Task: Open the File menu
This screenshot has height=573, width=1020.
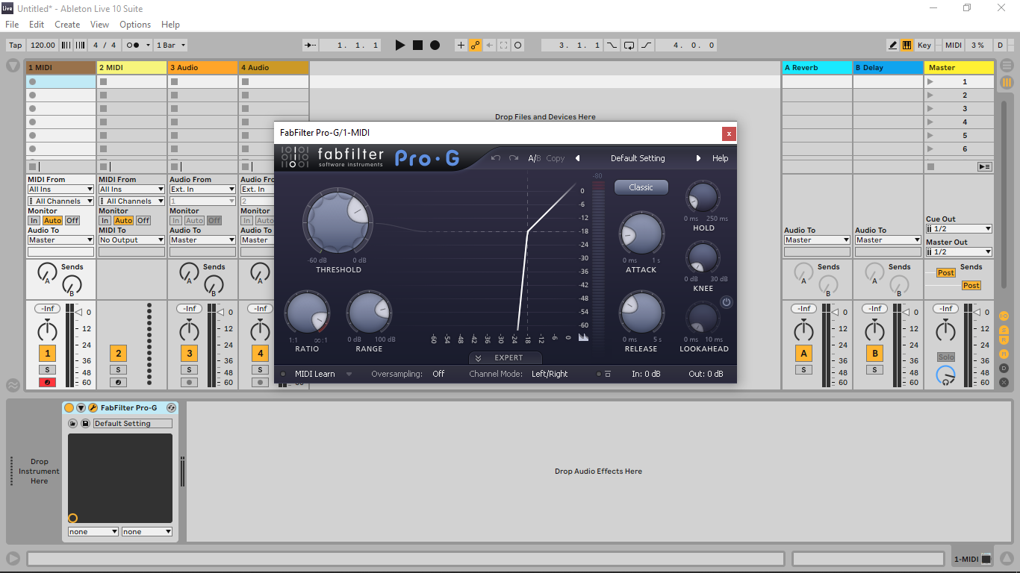Action: [x=11, y=25]
